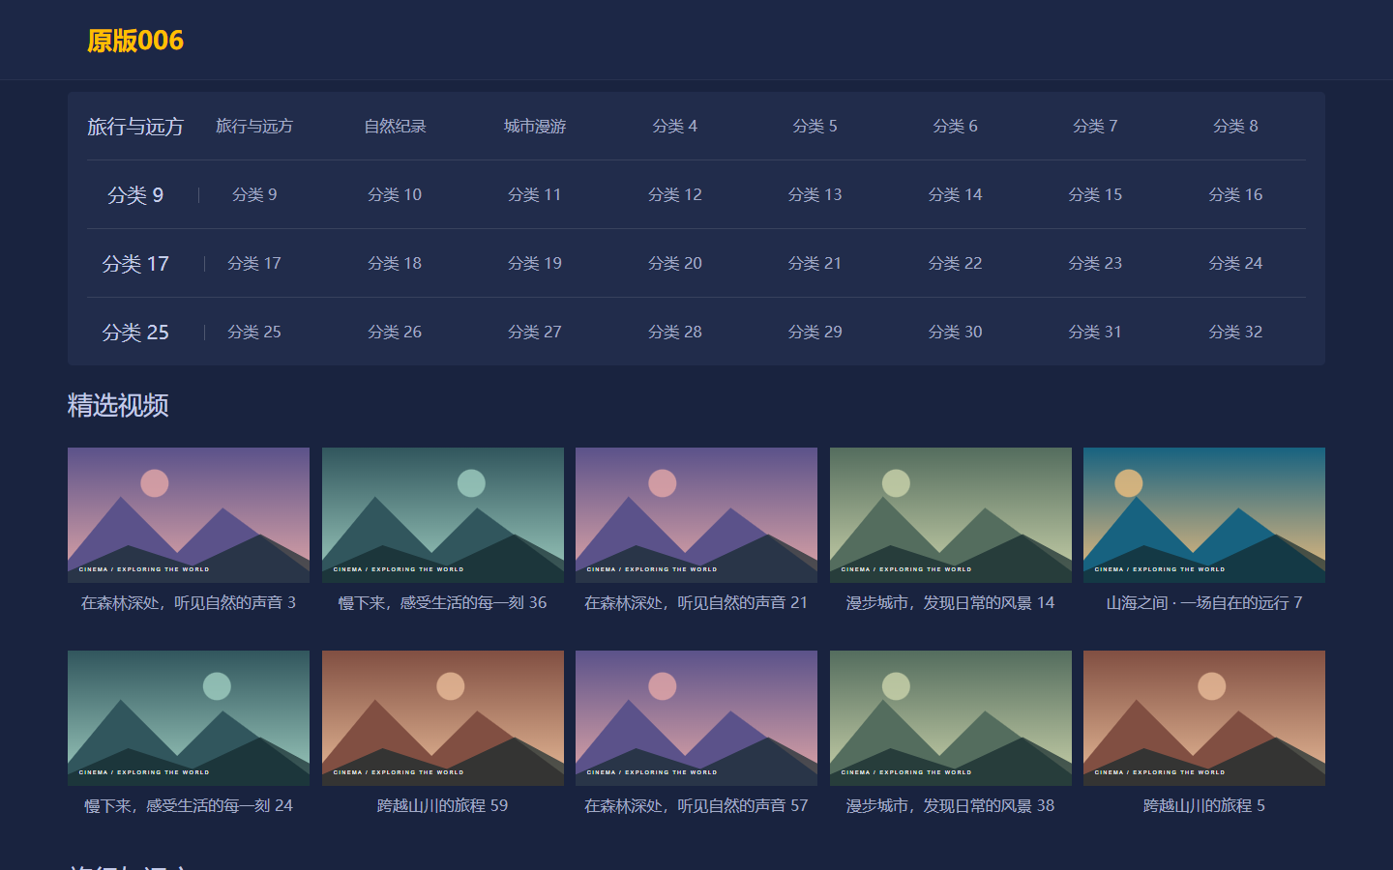Open thumbnail for 慢下来，感受生活的每一刻 24
Image resolution: width=1393 pixels, height=870 pixels.
click(189, 718)
